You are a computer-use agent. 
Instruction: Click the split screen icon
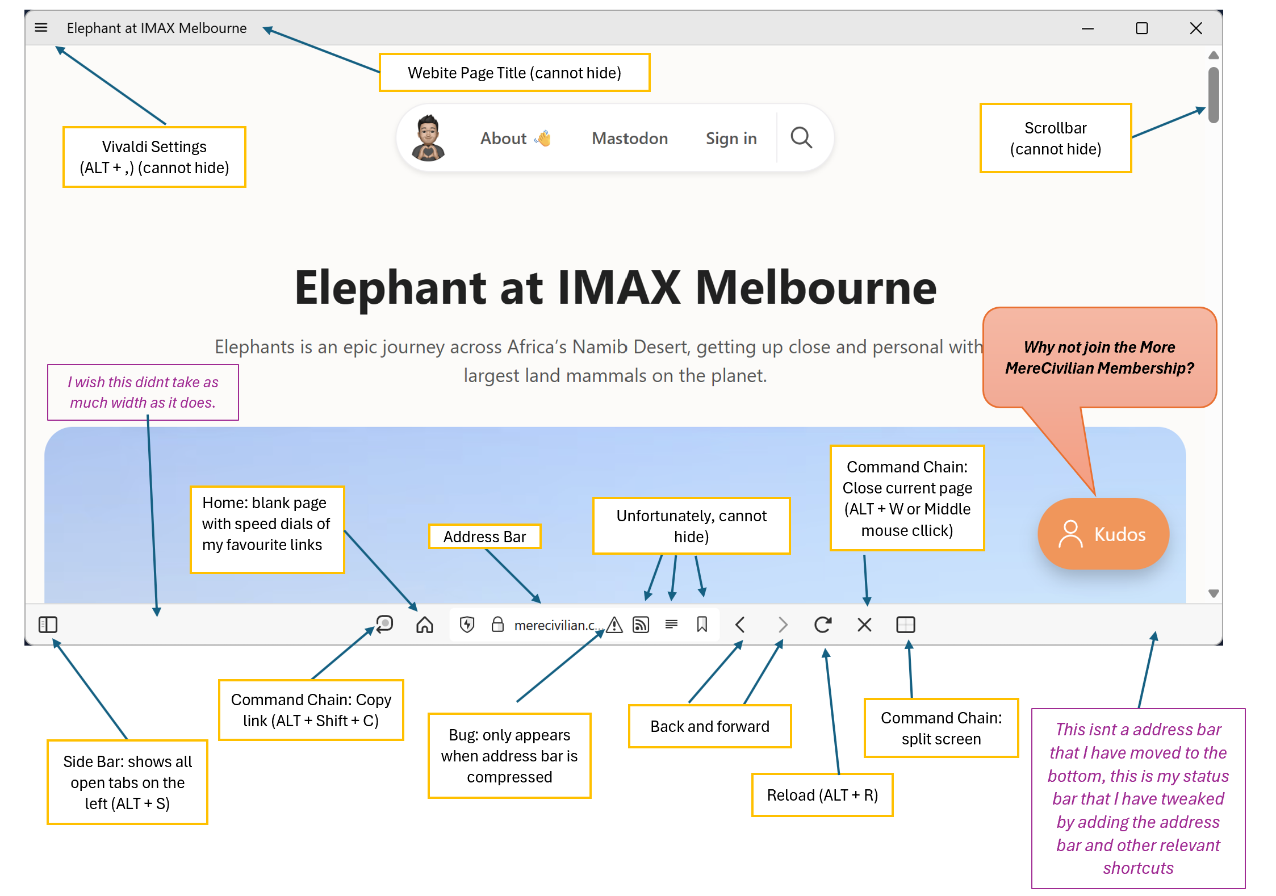(906, 625)
